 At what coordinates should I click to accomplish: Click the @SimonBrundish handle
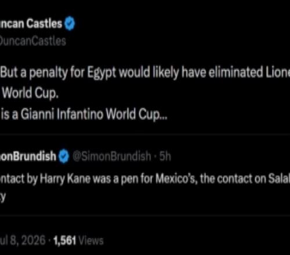pyautogui.click(x=112, y=156)
